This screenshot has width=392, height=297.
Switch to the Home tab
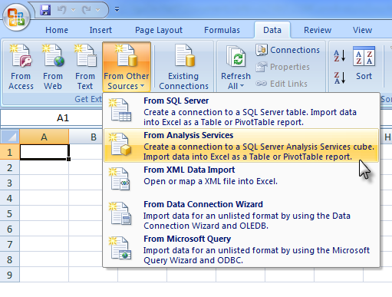tap(57, 30)
